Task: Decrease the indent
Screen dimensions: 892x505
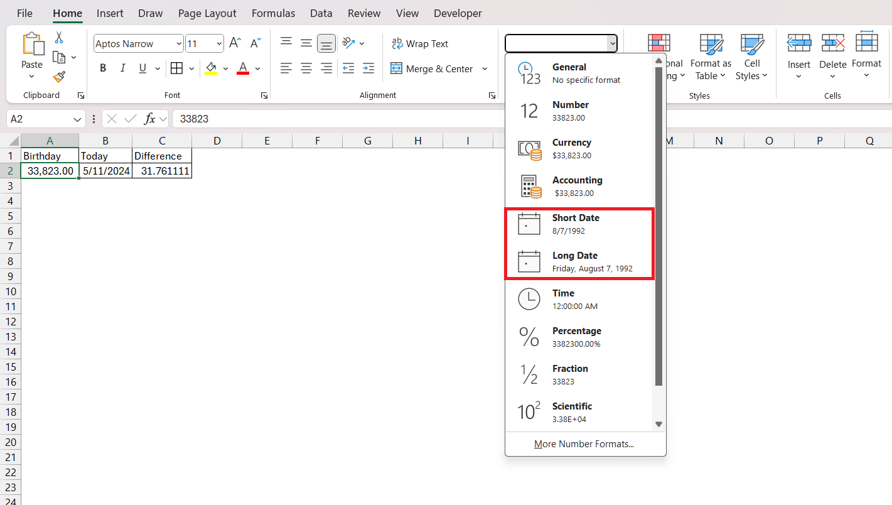Action: click(348, 68)
